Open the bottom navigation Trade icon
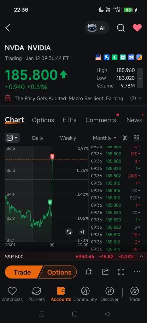Viewport: 147px width, 323px height. click(134, 294)
